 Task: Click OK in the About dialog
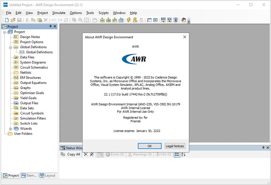tap(150, 146)
